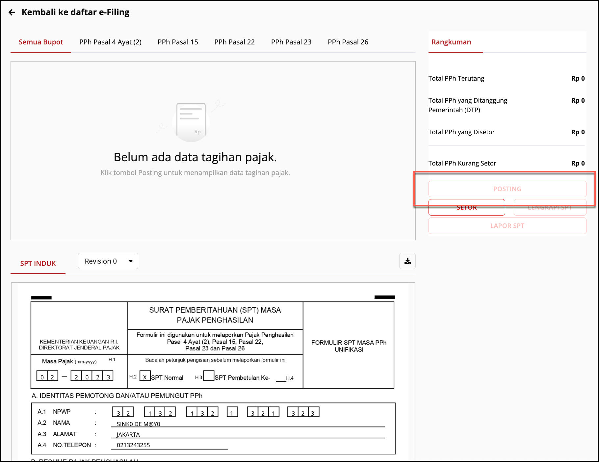Switch to PPh Pasal 26 tab

tap(348, 42)
